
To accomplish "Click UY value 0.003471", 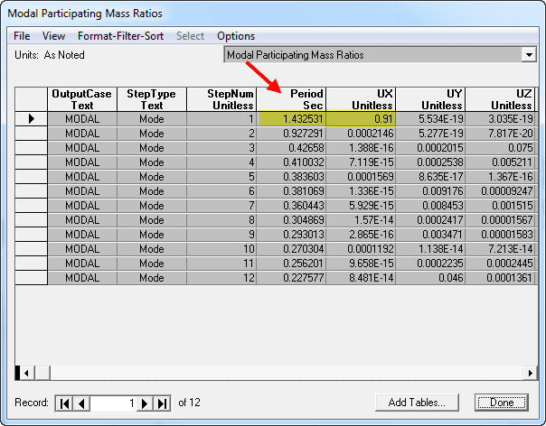I will 430,235.
